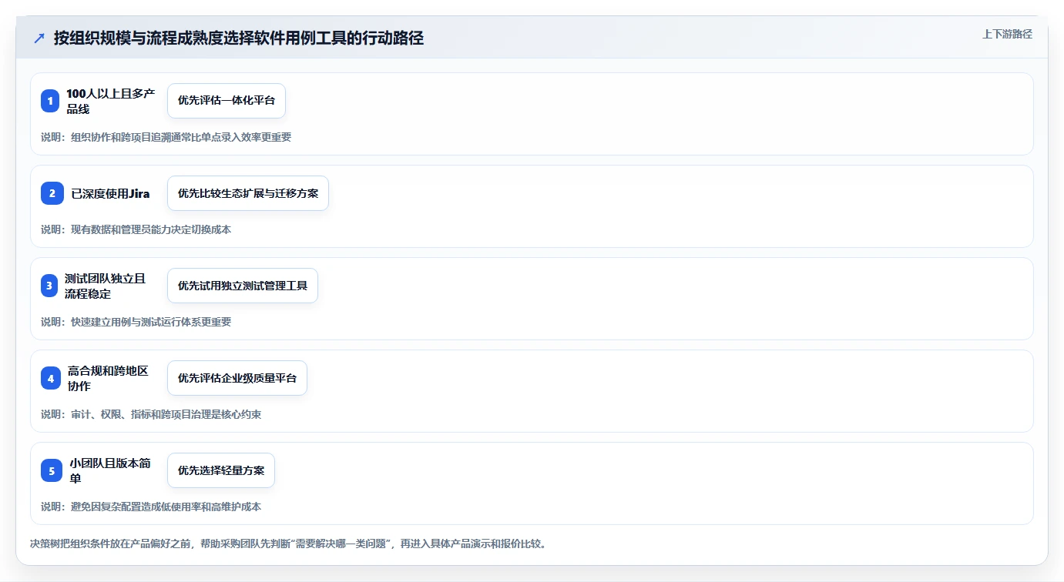Click condition text 测试团队独立且流程稳定
Viewport: 1064px width, 582px height.
click(x=105, y=286)
